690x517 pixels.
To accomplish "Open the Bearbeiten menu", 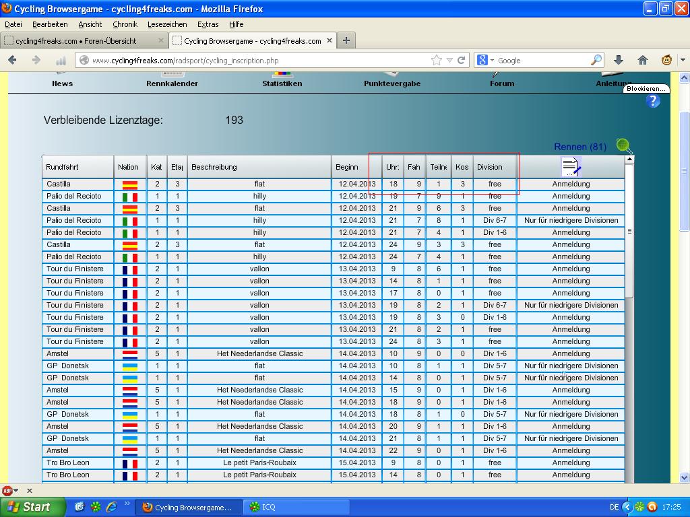I will 50,24.
